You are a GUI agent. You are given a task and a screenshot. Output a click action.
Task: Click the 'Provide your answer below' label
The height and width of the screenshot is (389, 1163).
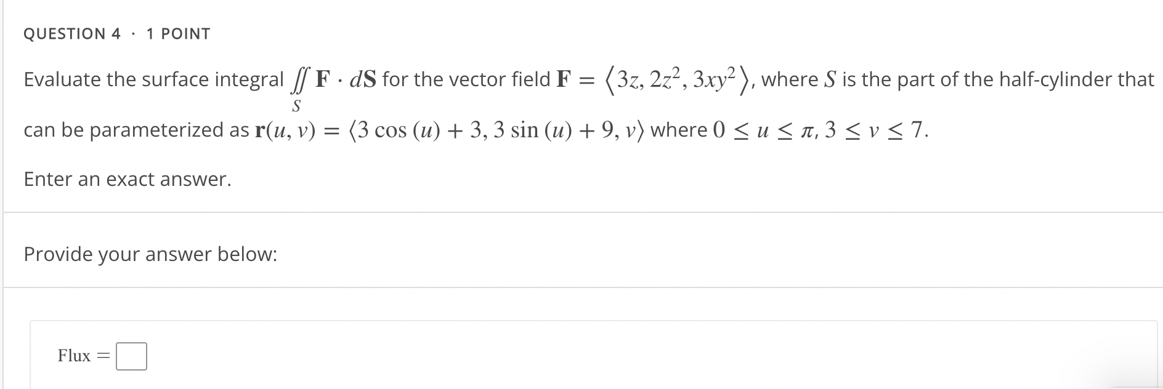(150, 254)
